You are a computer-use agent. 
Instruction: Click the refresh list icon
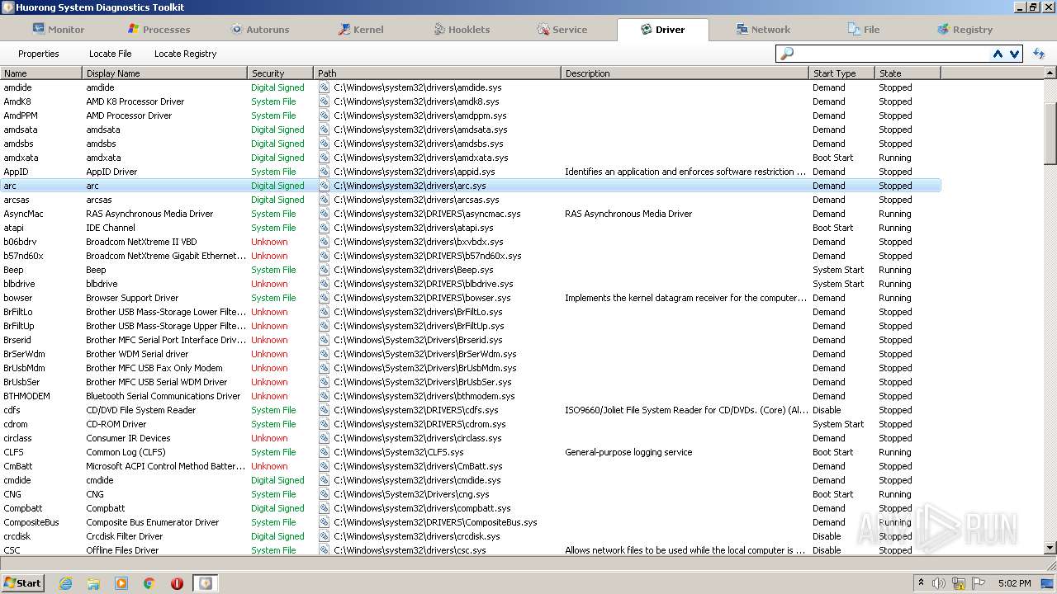pyautogui.click(x=1039, y=54)
